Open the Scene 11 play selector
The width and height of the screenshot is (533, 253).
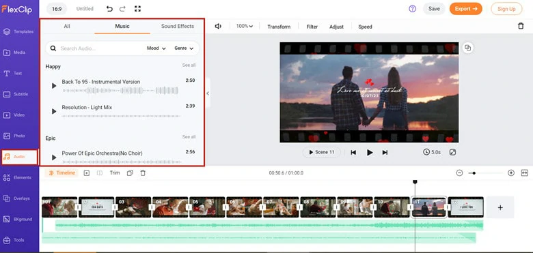[x=322, y=152]
